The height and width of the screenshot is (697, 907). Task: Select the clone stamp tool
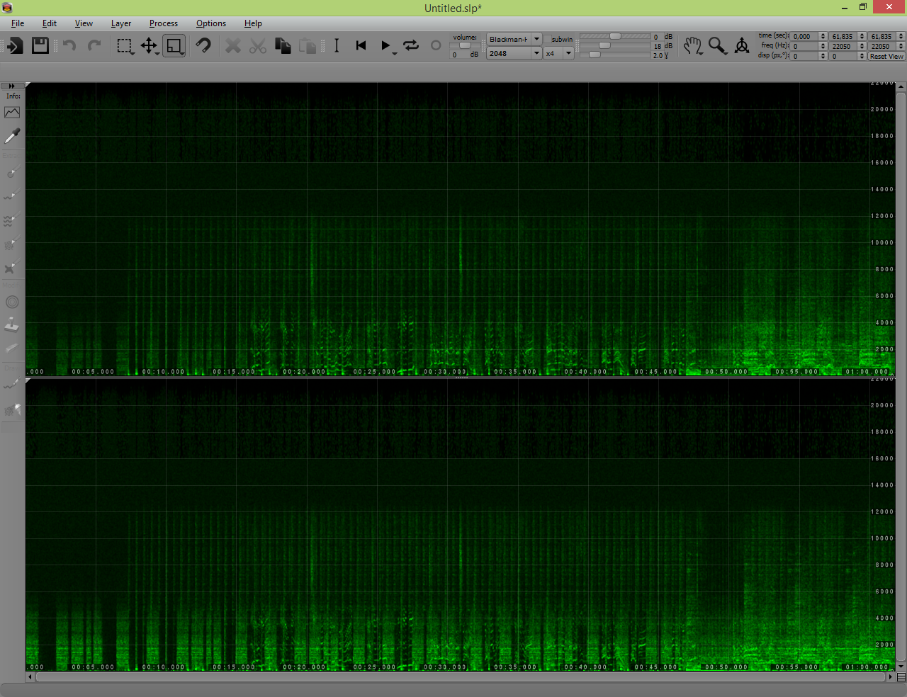[12, 326]
